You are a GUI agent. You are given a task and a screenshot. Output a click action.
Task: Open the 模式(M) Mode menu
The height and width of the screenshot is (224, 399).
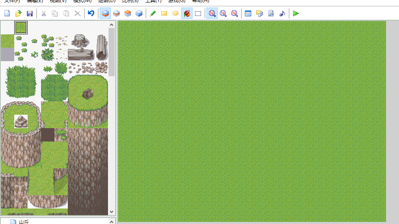82,1
